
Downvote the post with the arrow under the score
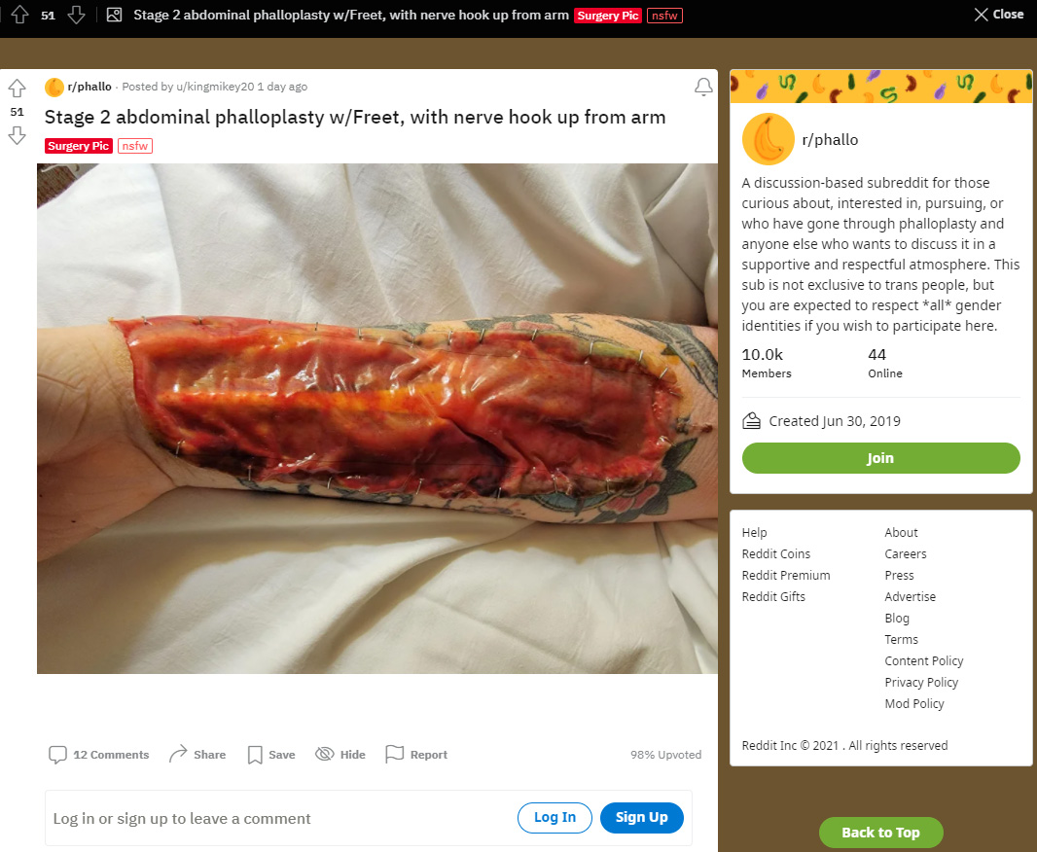pyautogui.click(x=18, y=135)
